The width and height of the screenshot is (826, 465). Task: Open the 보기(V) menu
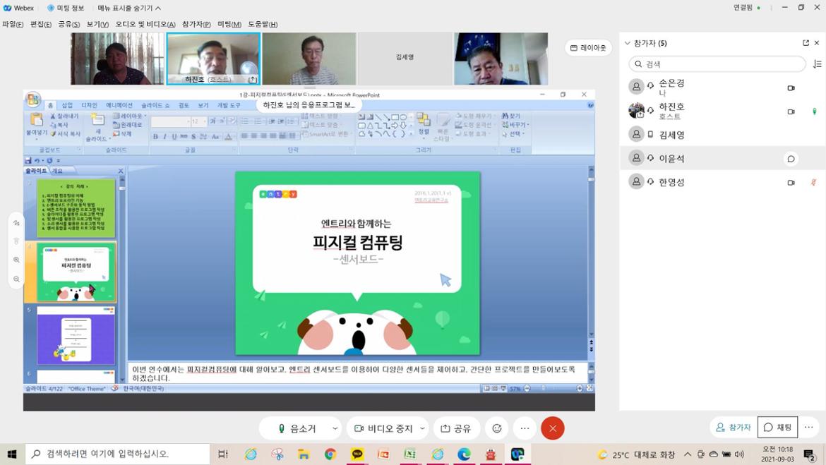coord(97,24)
